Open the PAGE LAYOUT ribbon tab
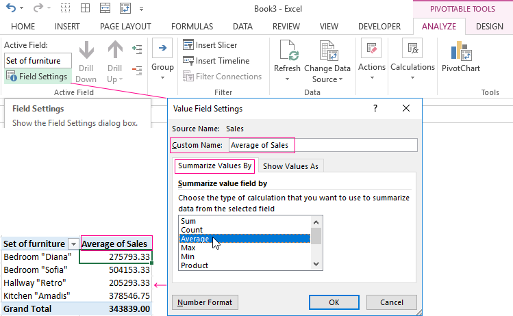The width and height of the screenshot is (513, 316). coord(125,26)
